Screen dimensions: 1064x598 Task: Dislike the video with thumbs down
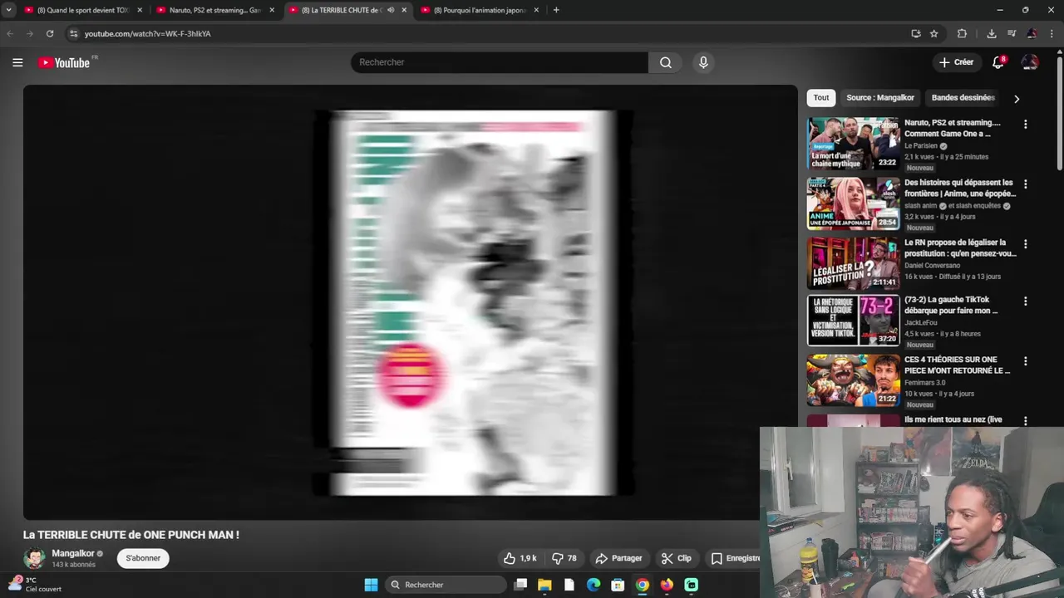(x=565, y=558)
